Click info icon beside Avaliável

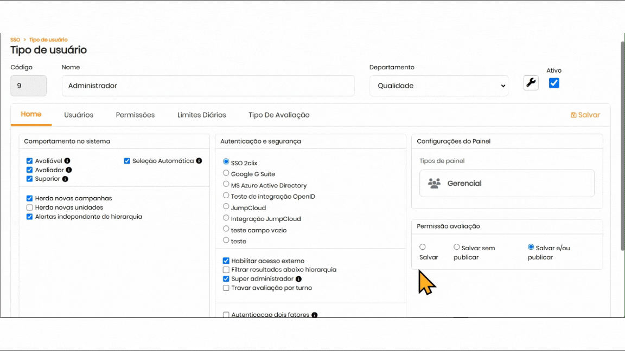click(x=67, y=161)
